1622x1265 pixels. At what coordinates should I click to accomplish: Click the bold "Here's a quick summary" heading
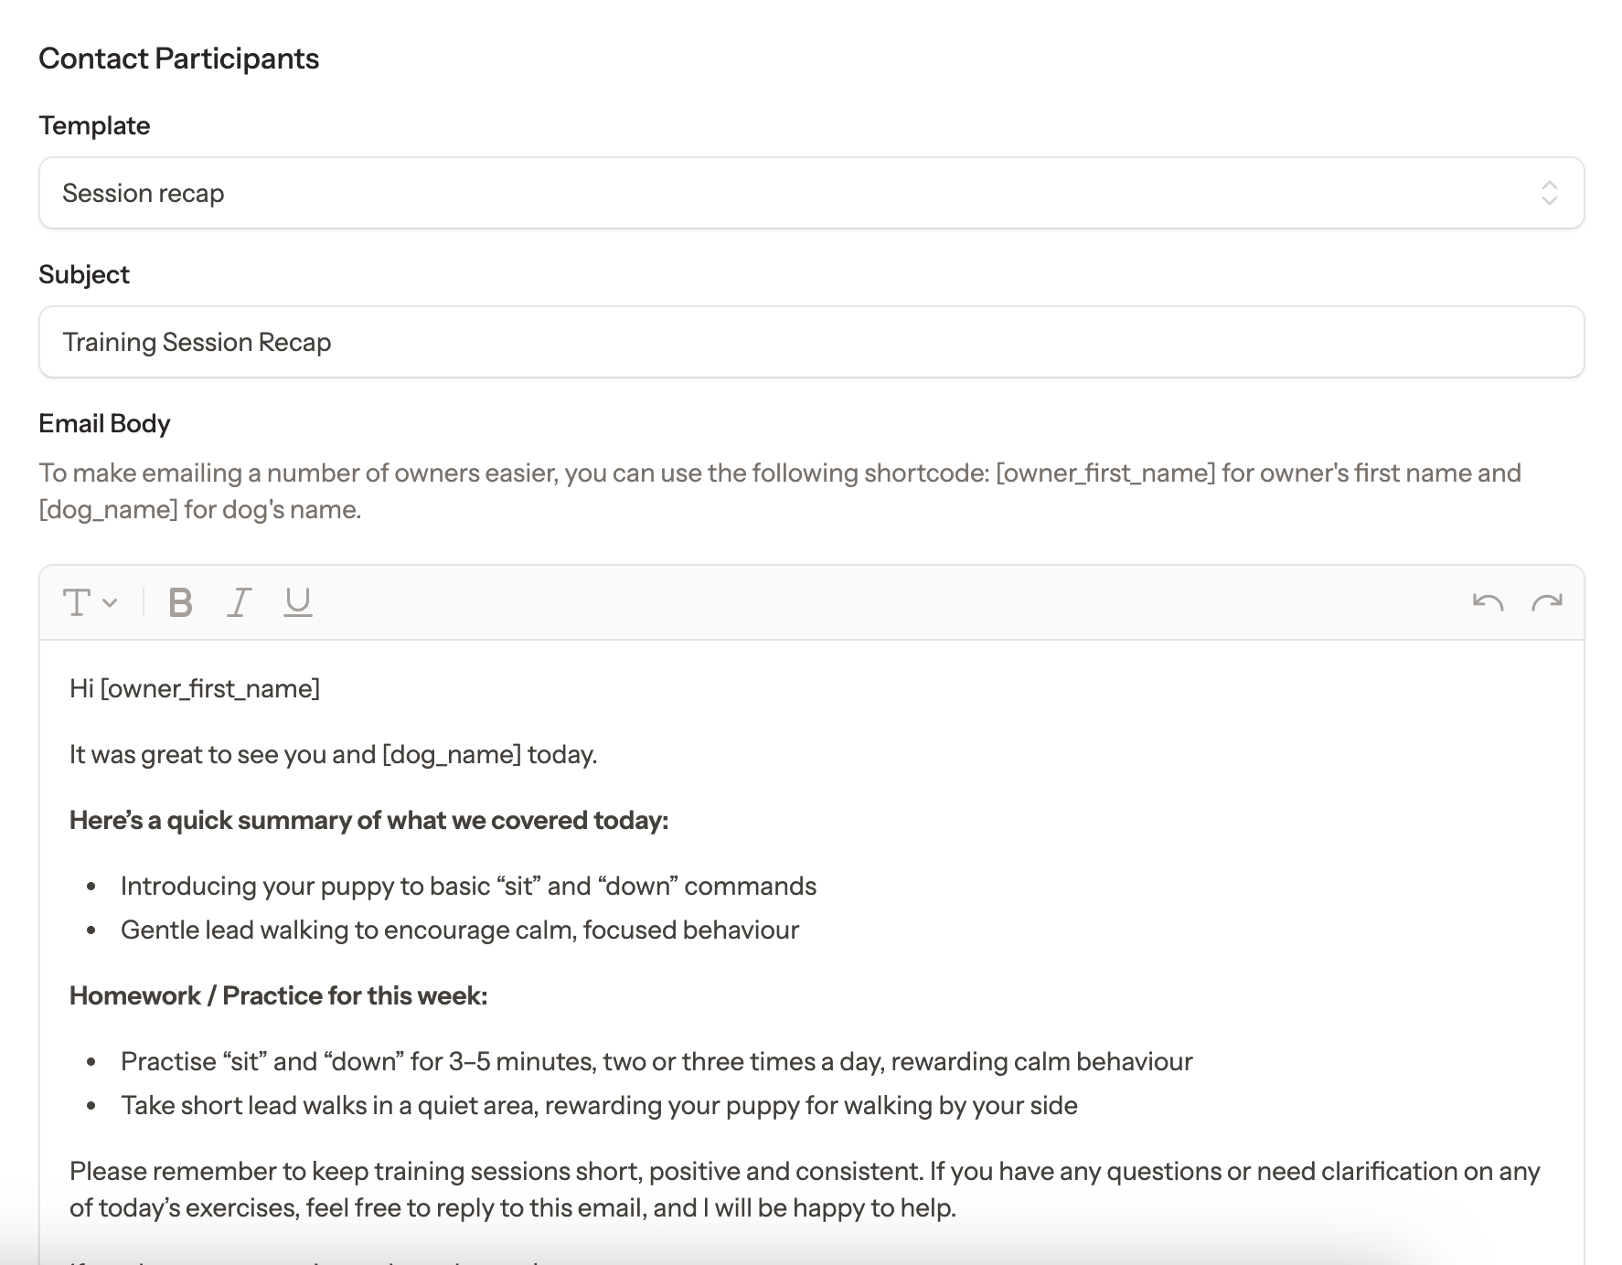pos(368,820)
